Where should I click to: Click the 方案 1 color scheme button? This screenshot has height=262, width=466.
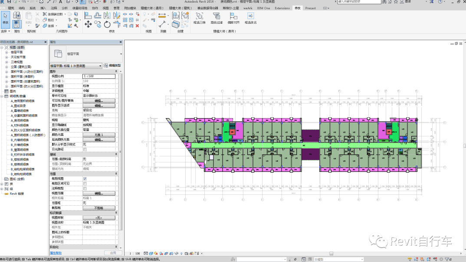click(x=99, y=135)
